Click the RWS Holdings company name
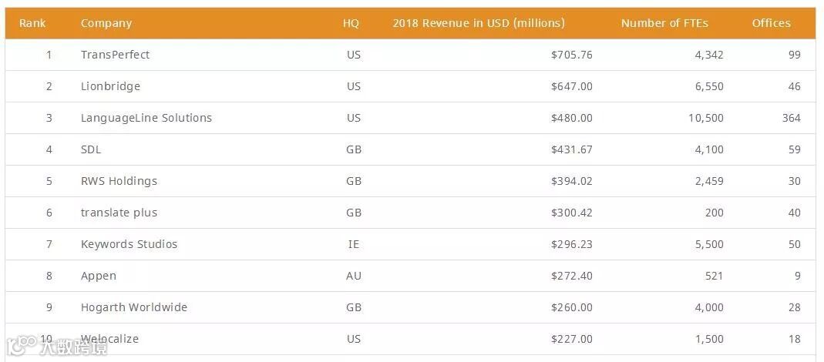Viewport: 824px width, 362px height. pos(119,181)
